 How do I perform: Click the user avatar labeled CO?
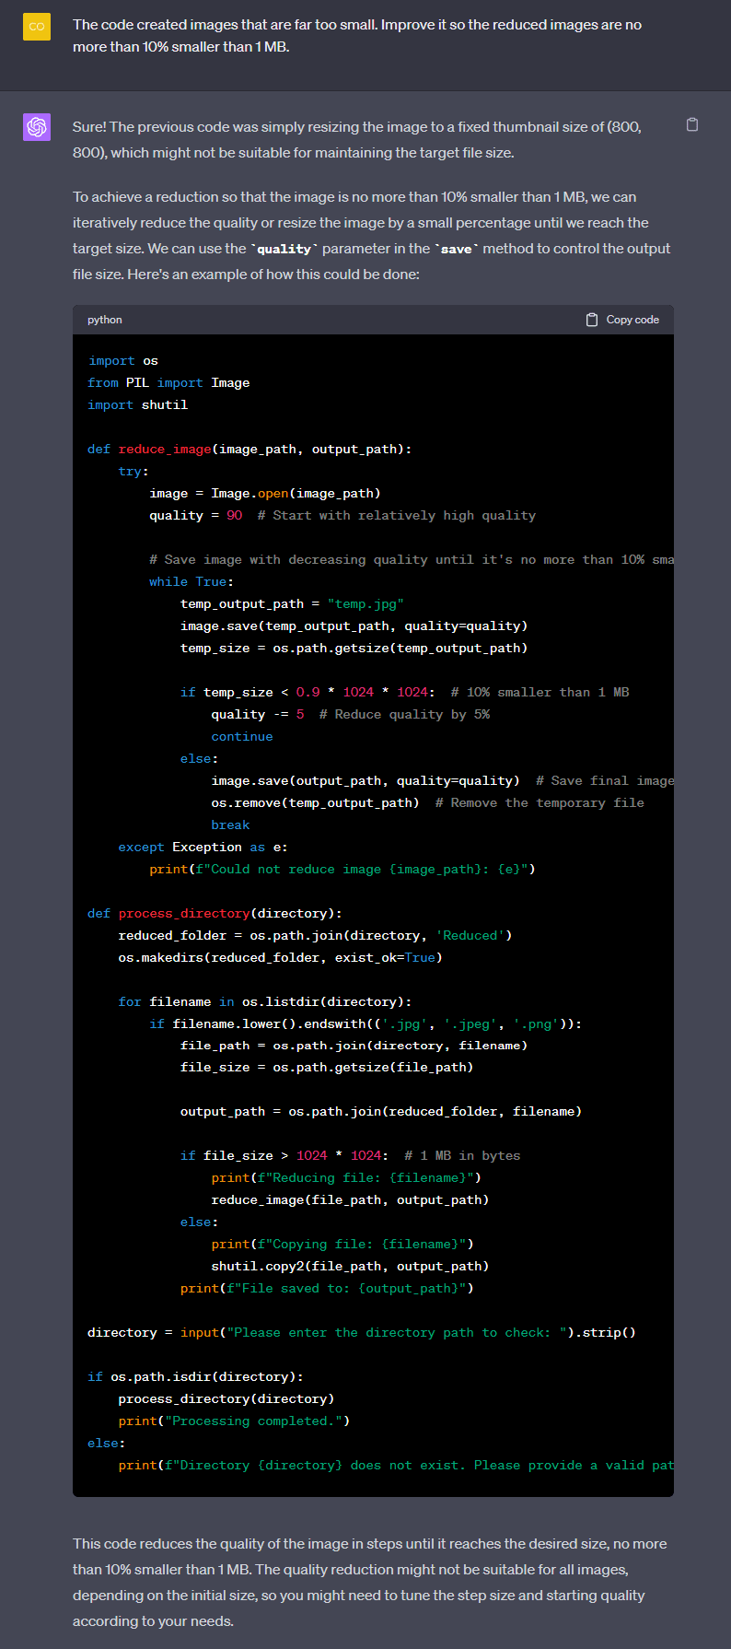click(37, 27)
